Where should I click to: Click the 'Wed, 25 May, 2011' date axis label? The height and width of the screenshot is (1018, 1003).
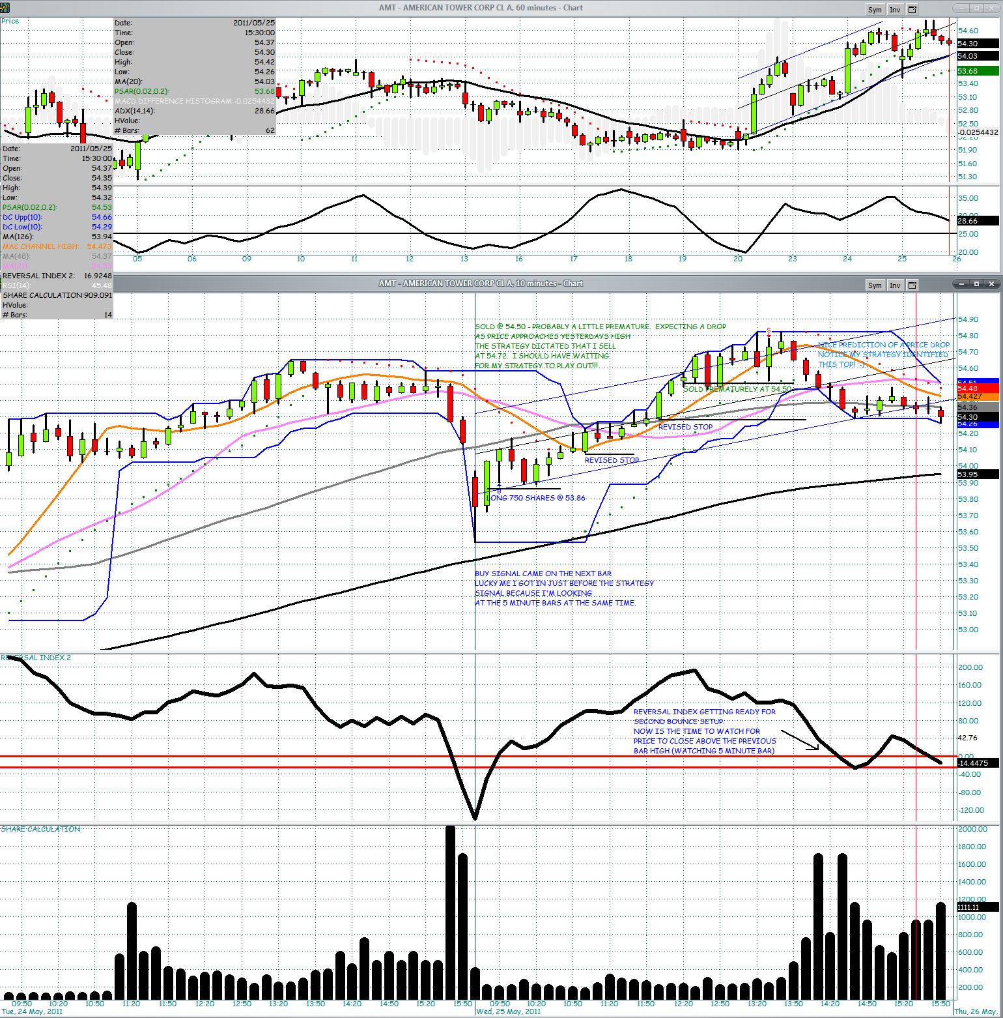pos(508,1011)
